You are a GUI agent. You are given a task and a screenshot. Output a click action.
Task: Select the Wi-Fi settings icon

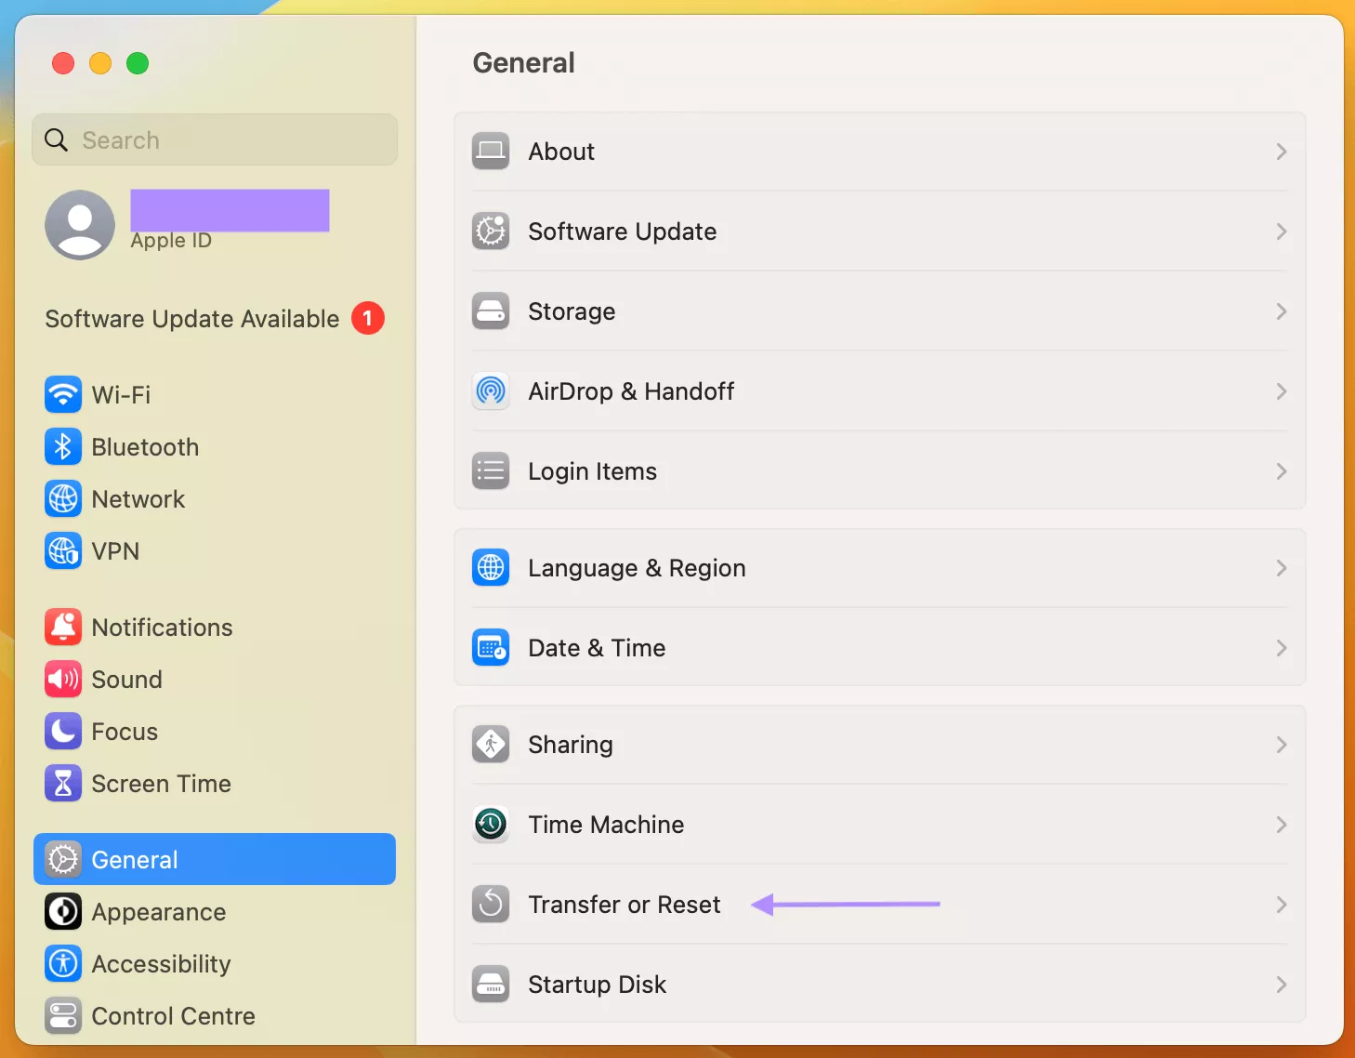[x=62, y=394]
